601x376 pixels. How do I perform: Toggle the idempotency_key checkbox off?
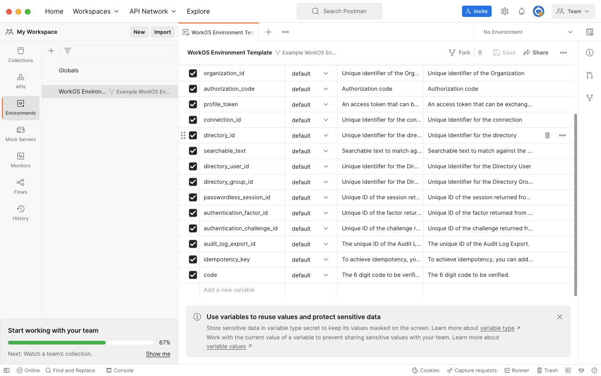click(x=193, y=259)
